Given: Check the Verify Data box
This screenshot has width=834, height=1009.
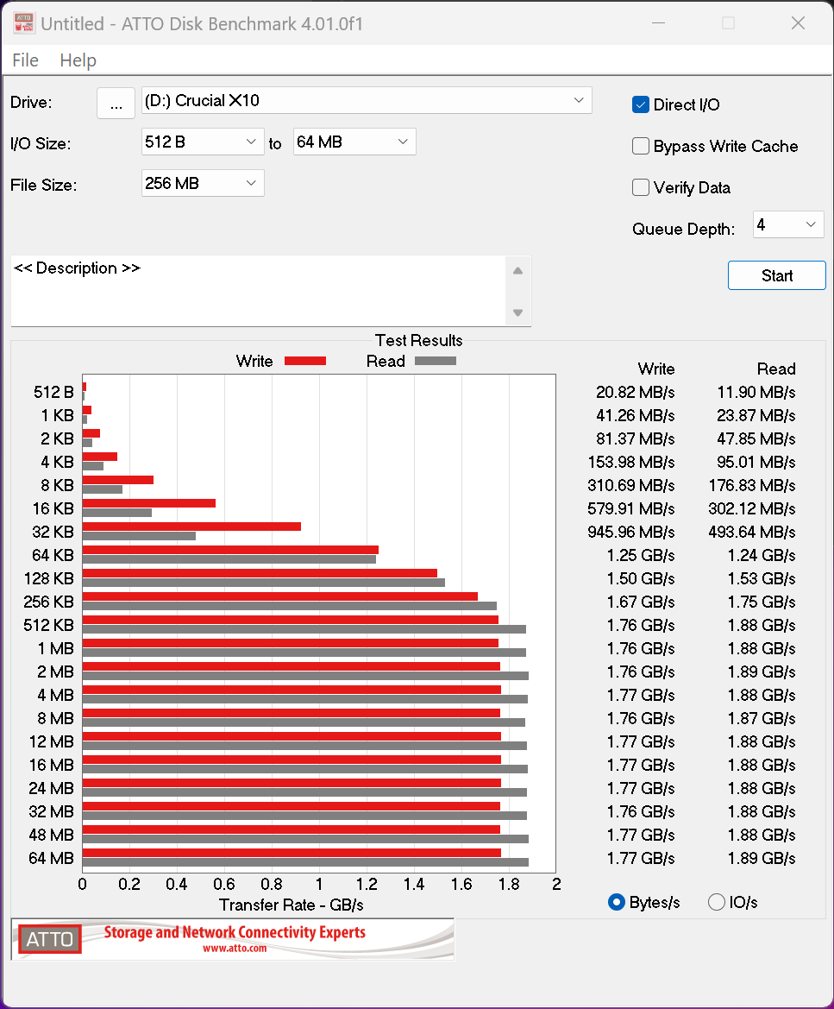Looking at the screenshot, I should [641, 187].
